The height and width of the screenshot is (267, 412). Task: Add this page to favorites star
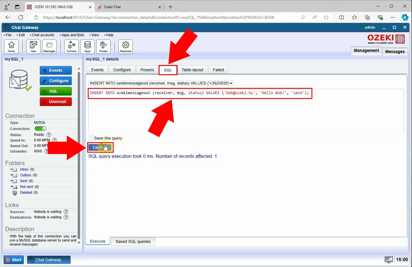point(326,17)
